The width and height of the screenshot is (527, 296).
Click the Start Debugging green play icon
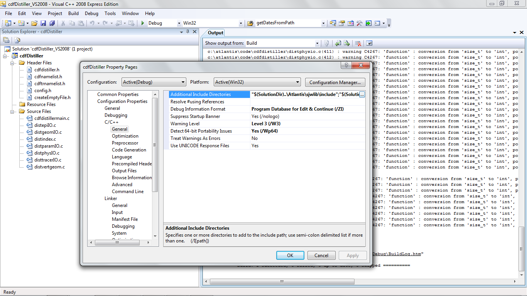[x=143, y=23]
